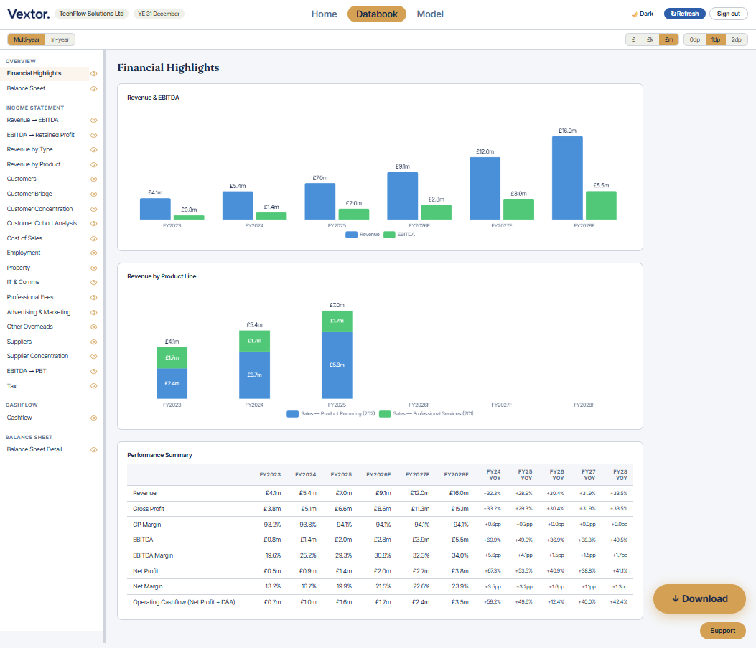Click FY2028F column header in table

pos(456,475)
